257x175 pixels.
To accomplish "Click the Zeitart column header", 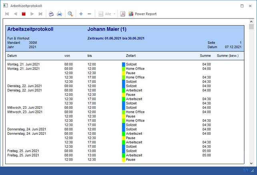I will click(x=131, y=55).
